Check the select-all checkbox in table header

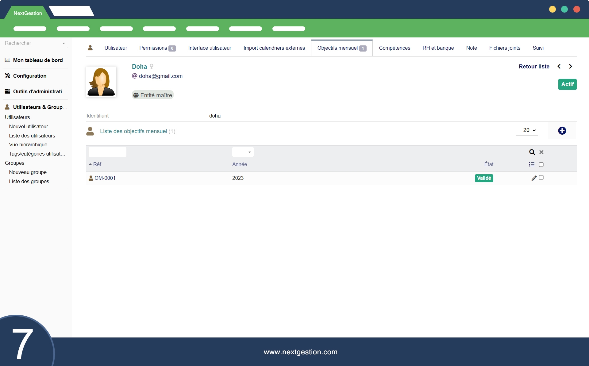tap(541, 165)
